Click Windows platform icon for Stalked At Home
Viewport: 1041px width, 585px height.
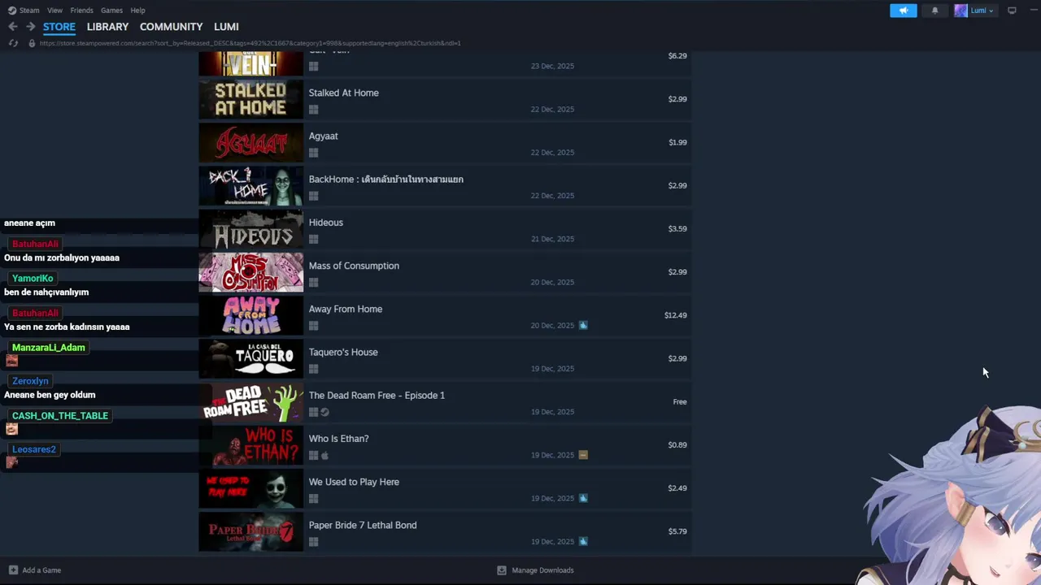313,110
